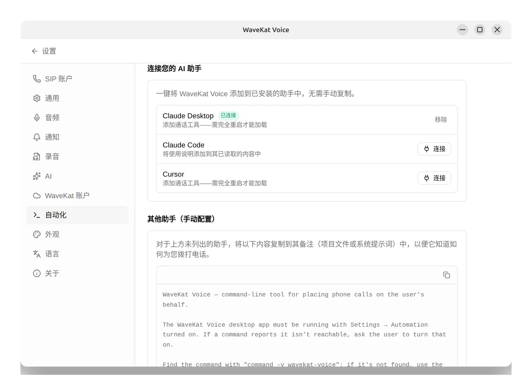The width and height of the screenshot is (532, 387).
Task: Click the recording icon for 录音
Action: pos(37,157)
